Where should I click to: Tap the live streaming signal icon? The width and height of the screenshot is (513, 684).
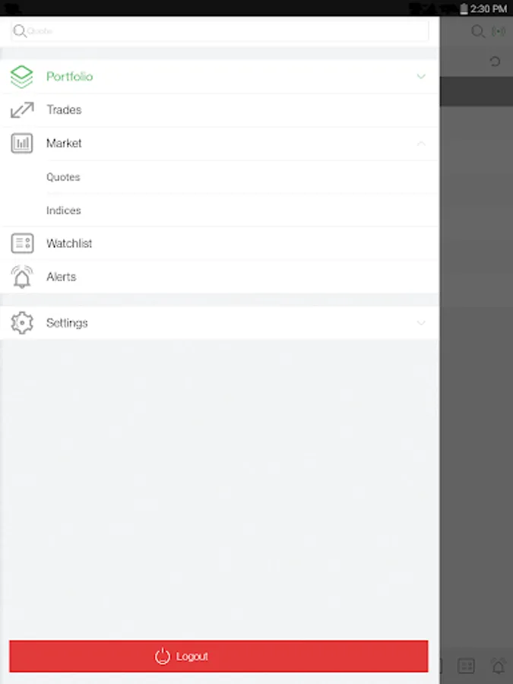click(x=498, y=31)
